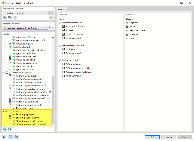Click the Využití po materiálech icon
This screenshot has height=141, width=194.
tap(14, 57)
